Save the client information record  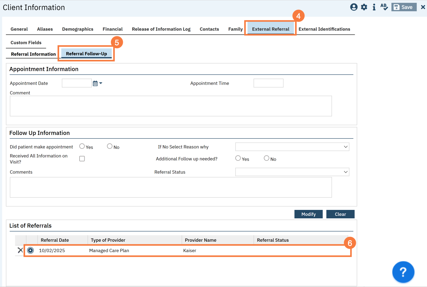[x=404, y=7]
